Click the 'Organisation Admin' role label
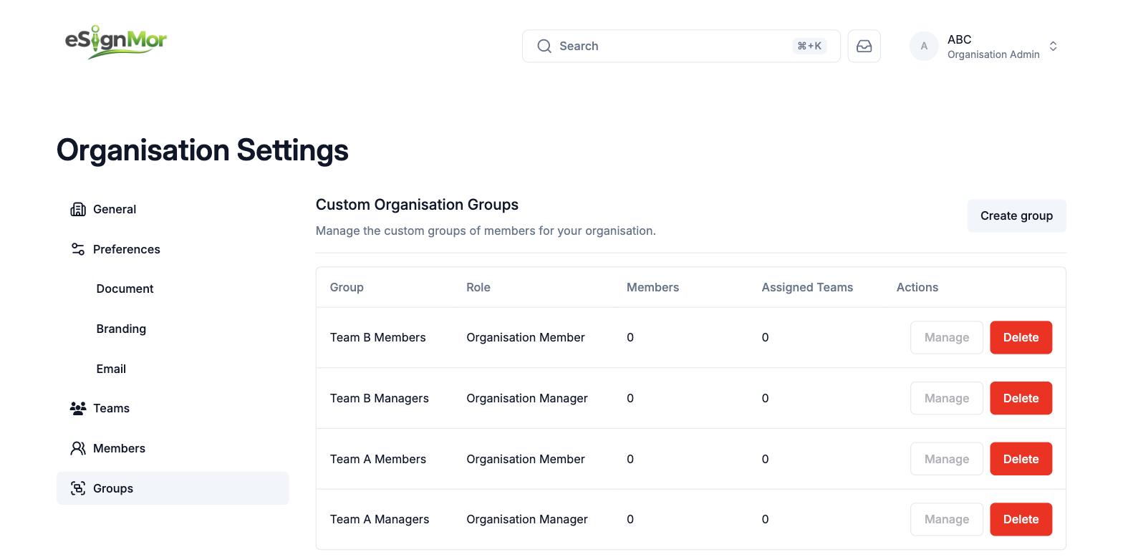This screenshot has width=1123, height=557. [993, 54]
